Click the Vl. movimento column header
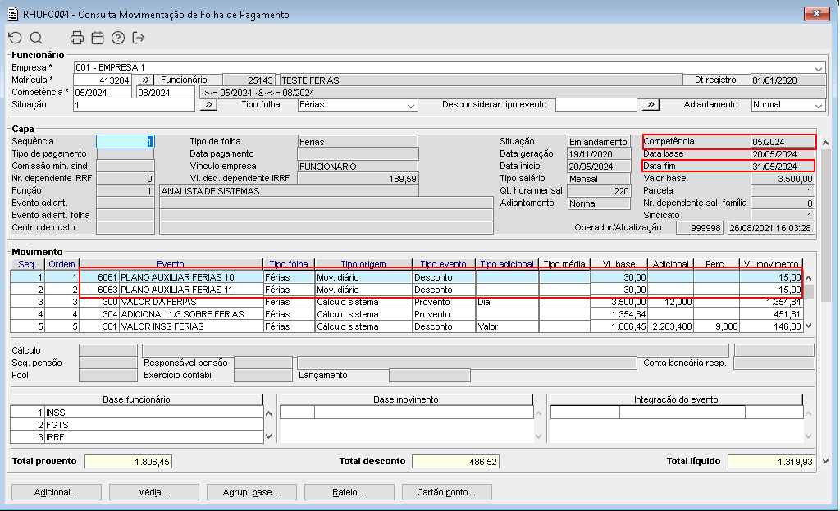This screenshot has height=511, width=840. pyautogui.click(x=770, y=264)
